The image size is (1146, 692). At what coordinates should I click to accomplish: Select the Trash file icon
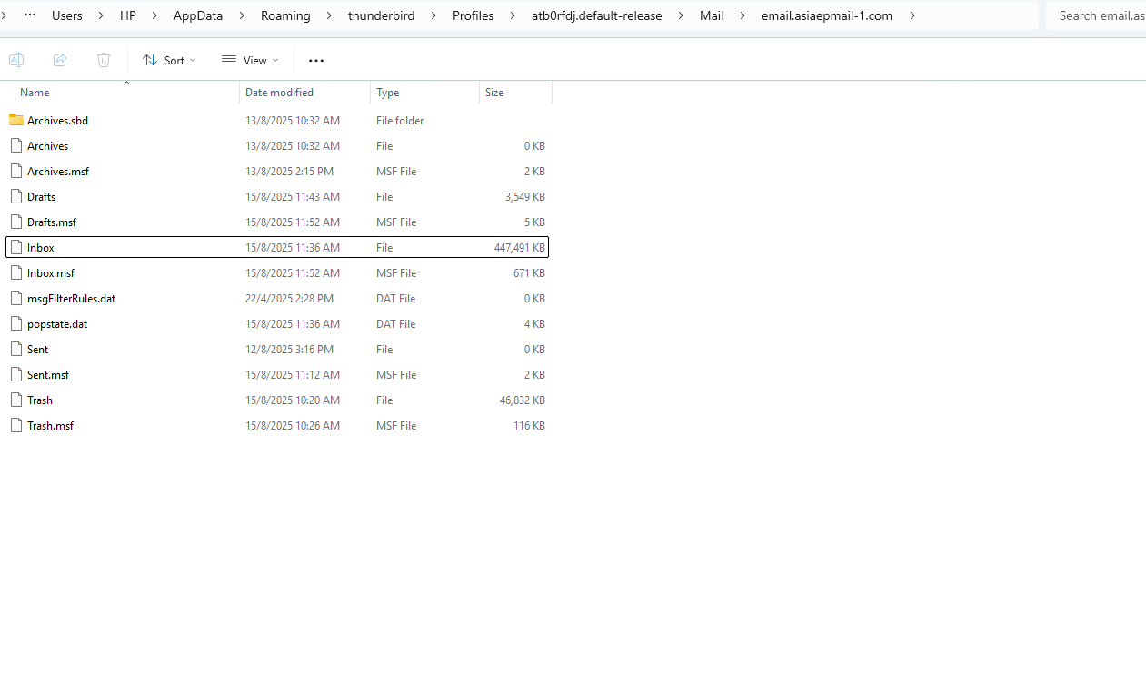(15, 400)
